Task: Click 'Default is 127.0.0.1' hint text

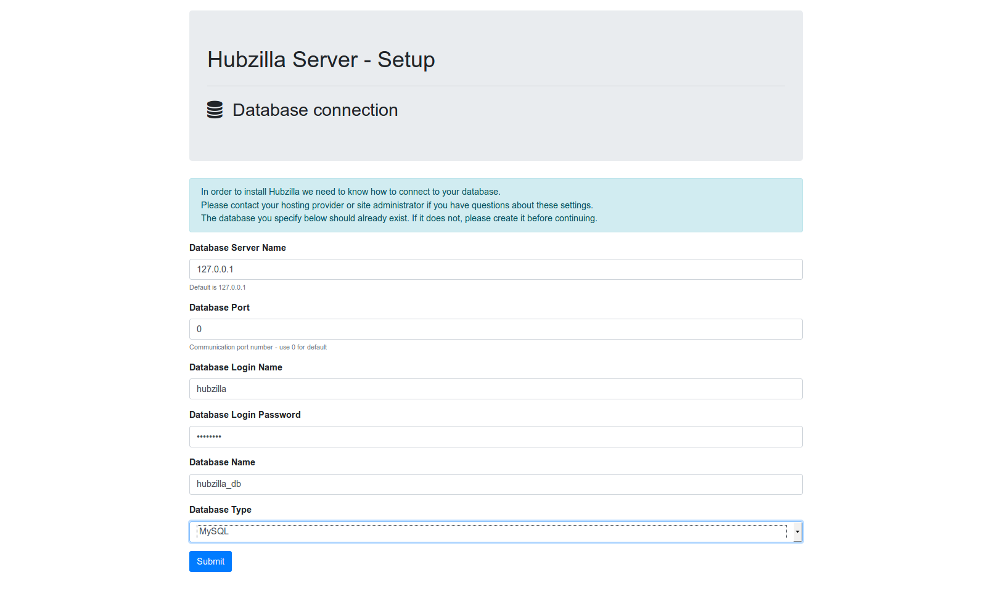Action: point(218,287)
